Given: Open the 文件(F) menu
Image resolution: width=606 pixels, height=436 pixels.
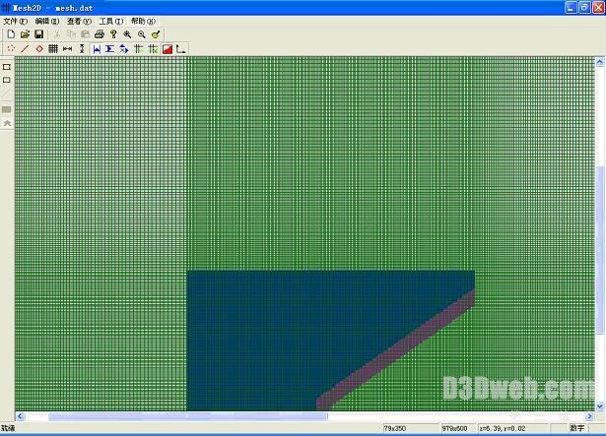Looking at the screenshot, I should point(16,21).
